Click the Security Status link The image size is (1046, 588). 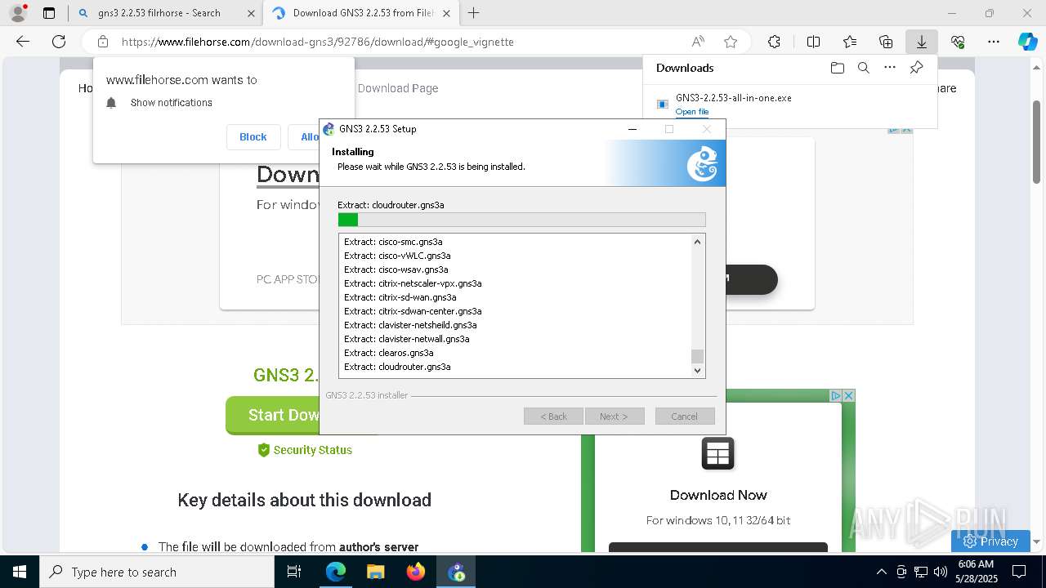(305, 450)
